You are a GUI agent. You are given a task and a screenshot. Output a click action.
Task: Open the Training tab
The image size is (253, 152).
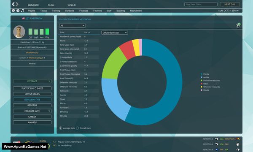coord(56,11)
